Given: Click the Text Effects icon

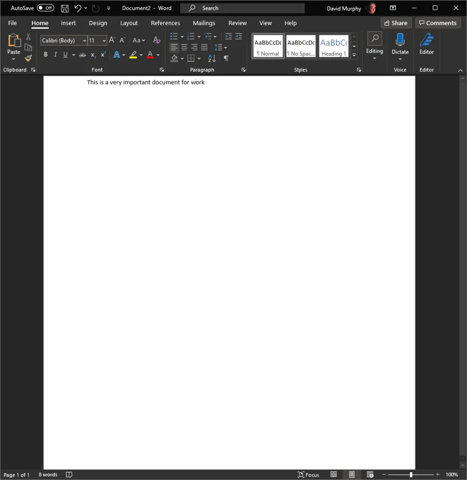Looking at the screenshot, I should (x=116, y=55).
